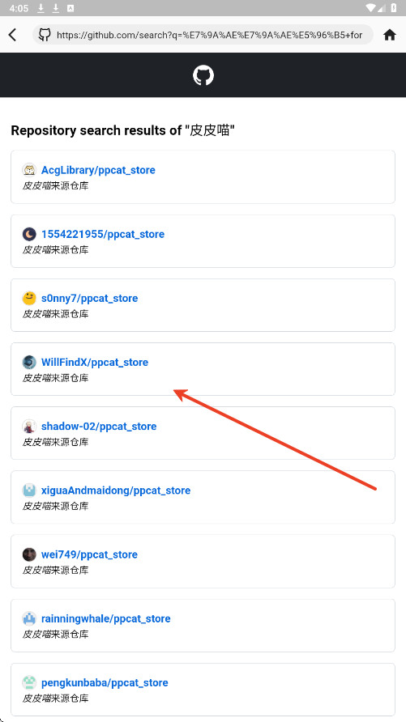Image resolution: width=406 pixels, height=722 pixels.
Task: Click the 1554221955 moon avatar
Action: click(29, 234)
